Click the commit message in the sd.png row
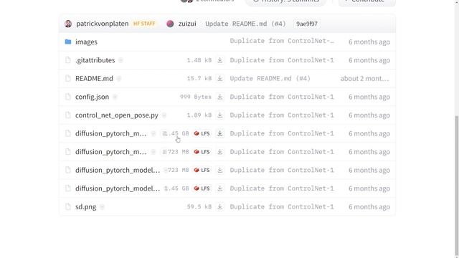459x258 pixels. [282, 207]
